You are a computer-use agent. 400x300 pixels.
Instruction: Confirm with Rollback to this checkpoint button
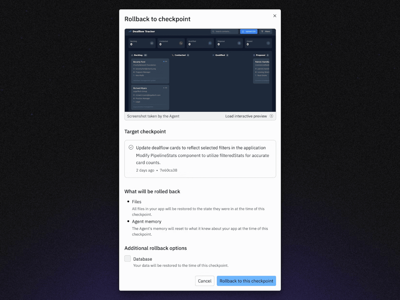246,281
